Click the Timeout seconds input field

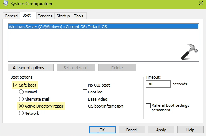[x=158, y=84]
